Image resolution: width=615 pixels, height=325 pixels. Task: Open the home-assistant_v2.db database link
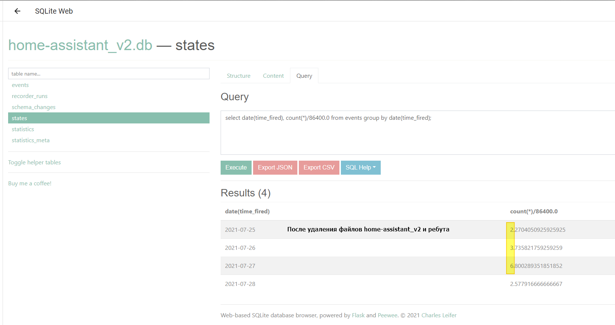(x=80, y=45)
